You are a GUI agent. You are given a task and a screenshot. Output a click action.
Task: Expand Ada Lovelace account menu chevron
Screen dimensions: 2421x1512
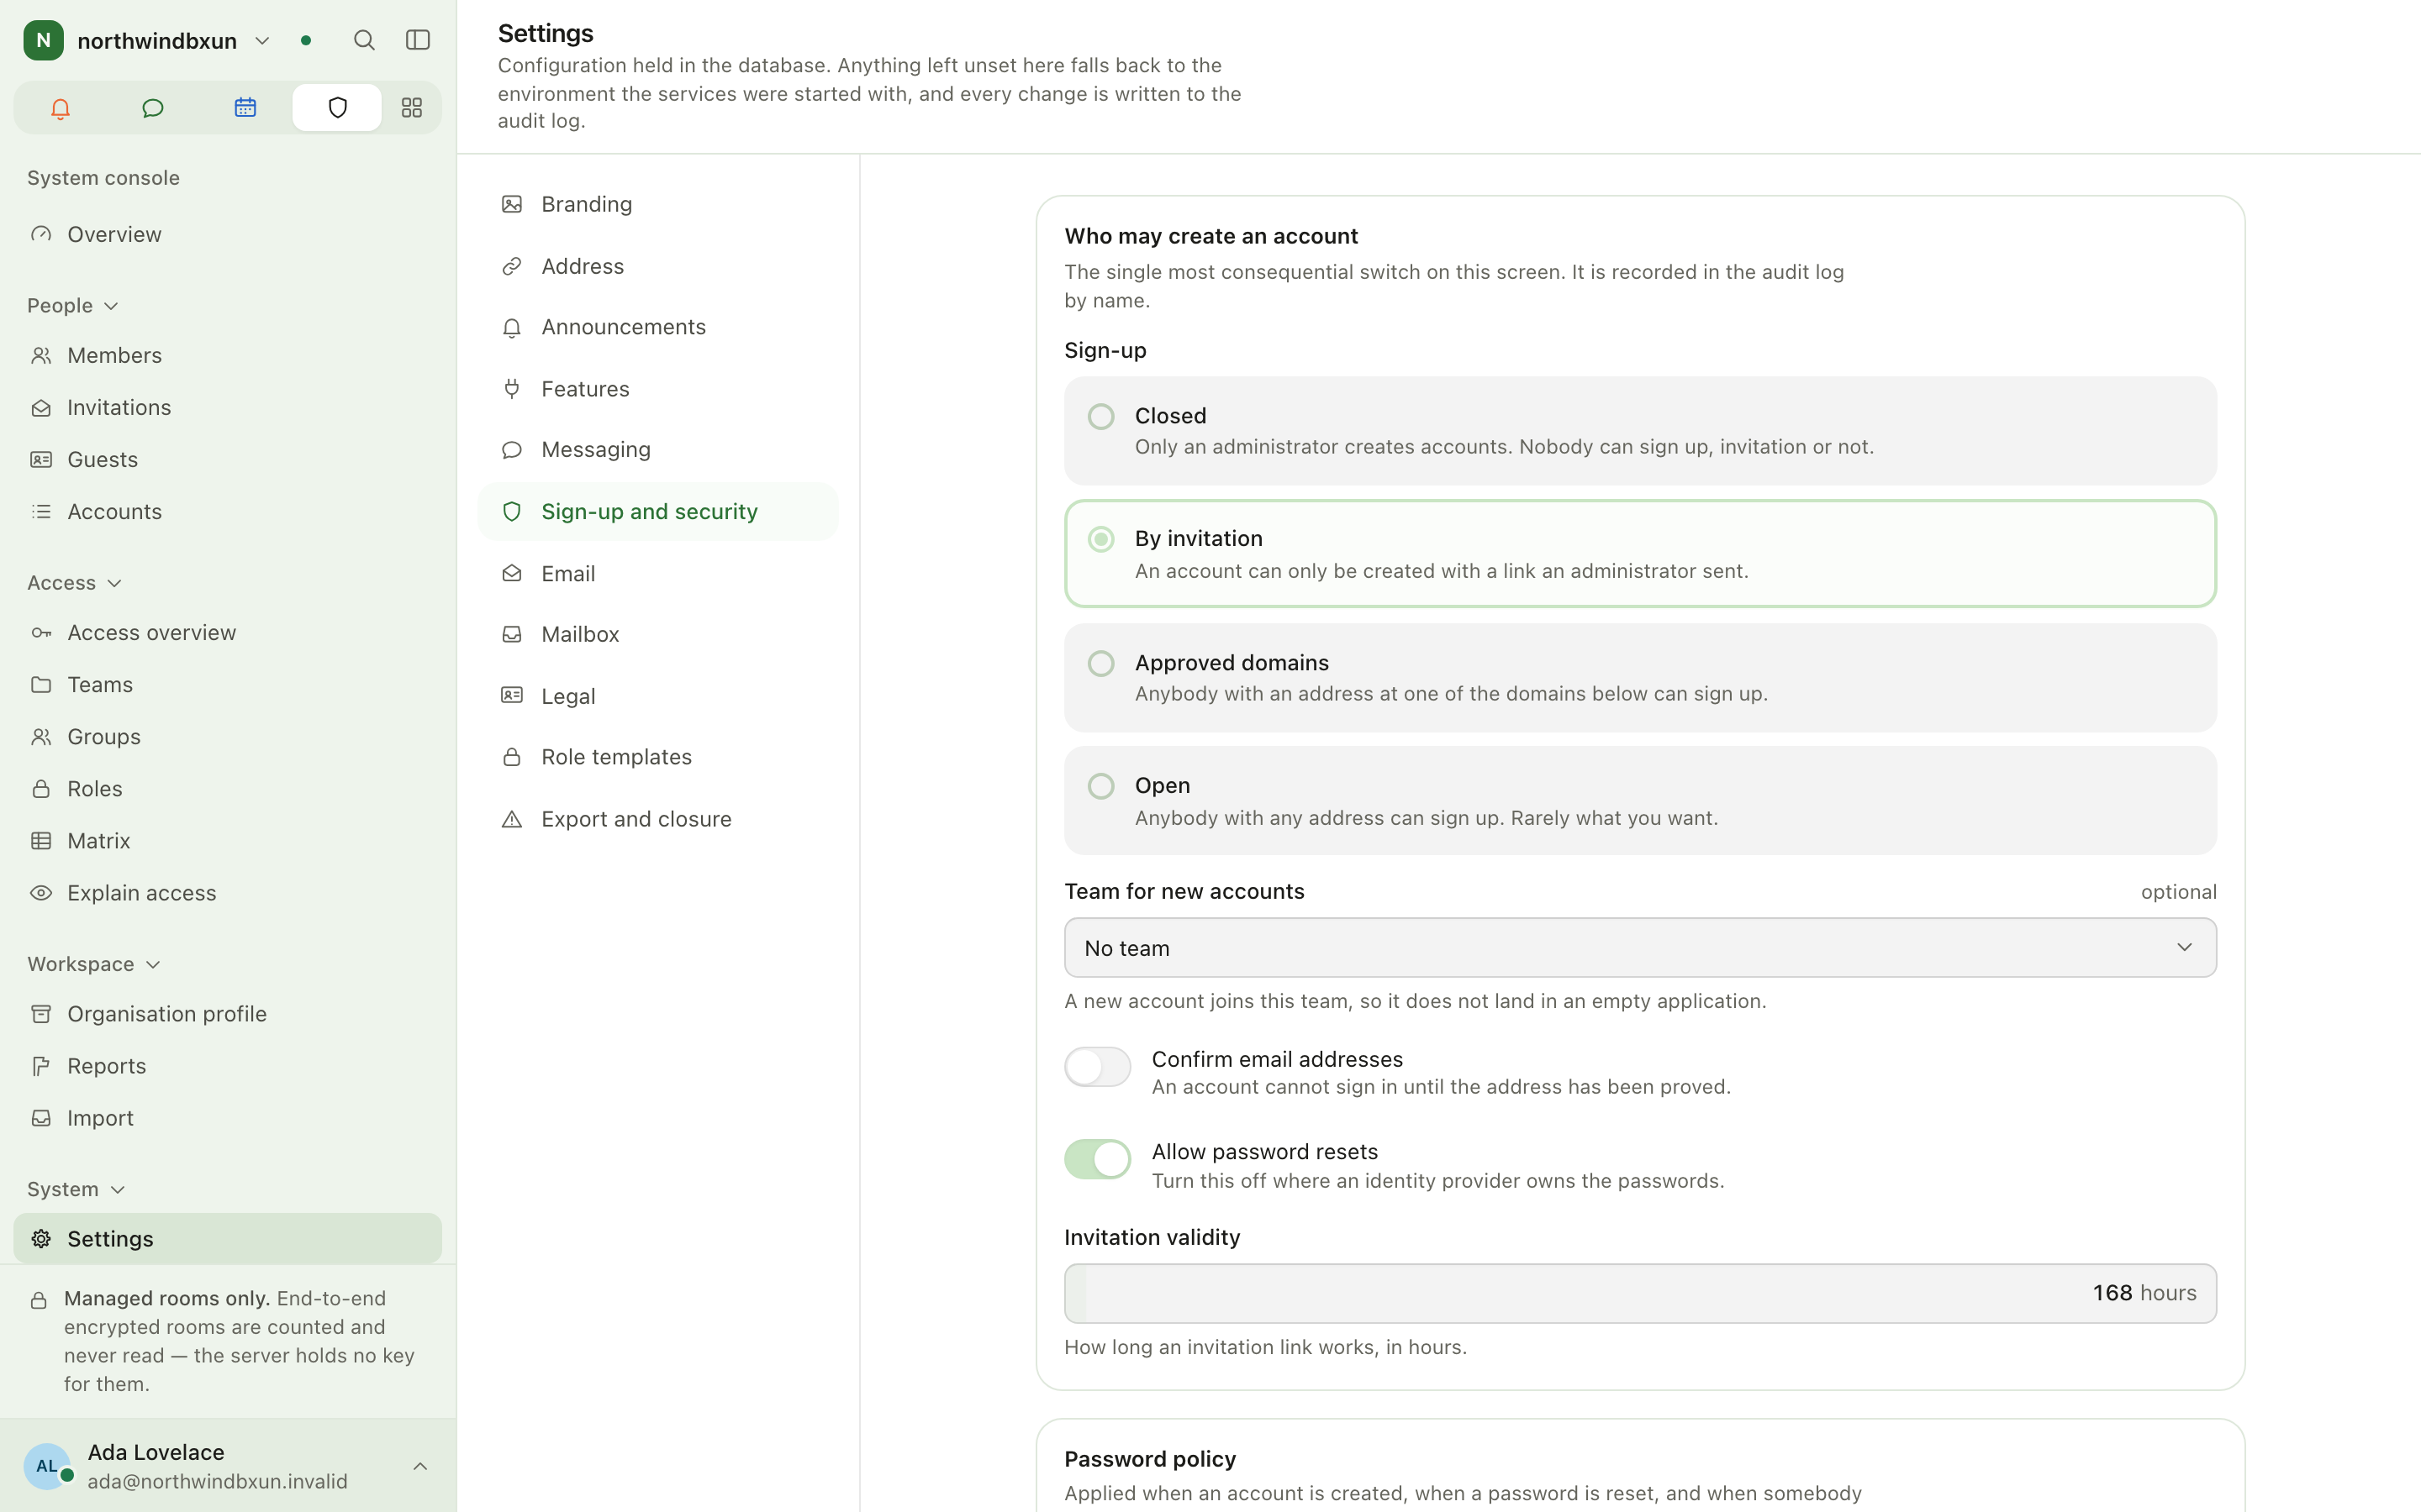[x=420, y=1467]
